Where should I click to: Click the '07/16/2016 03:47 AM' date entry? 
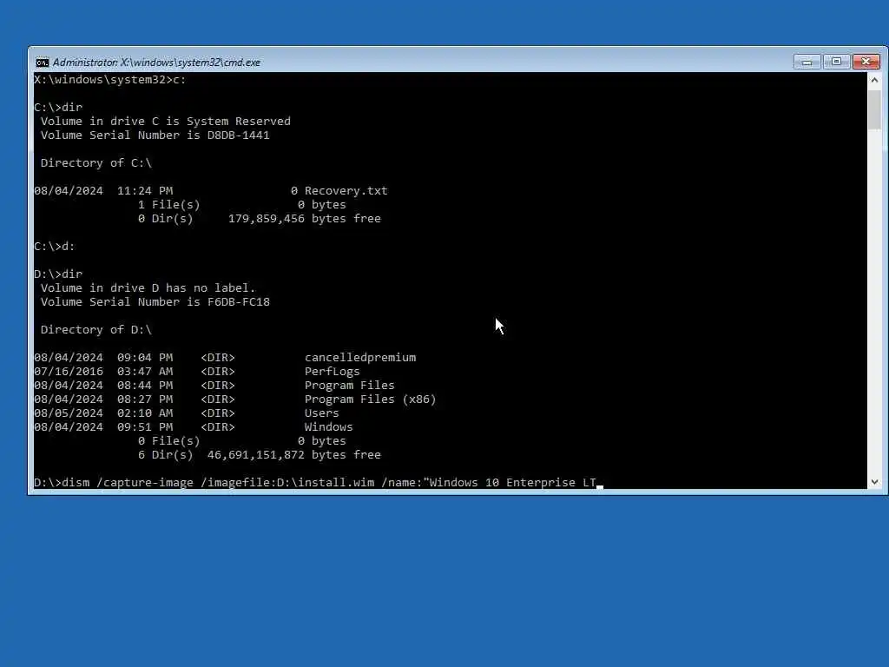pyautogui.click(x=103, y=372)
